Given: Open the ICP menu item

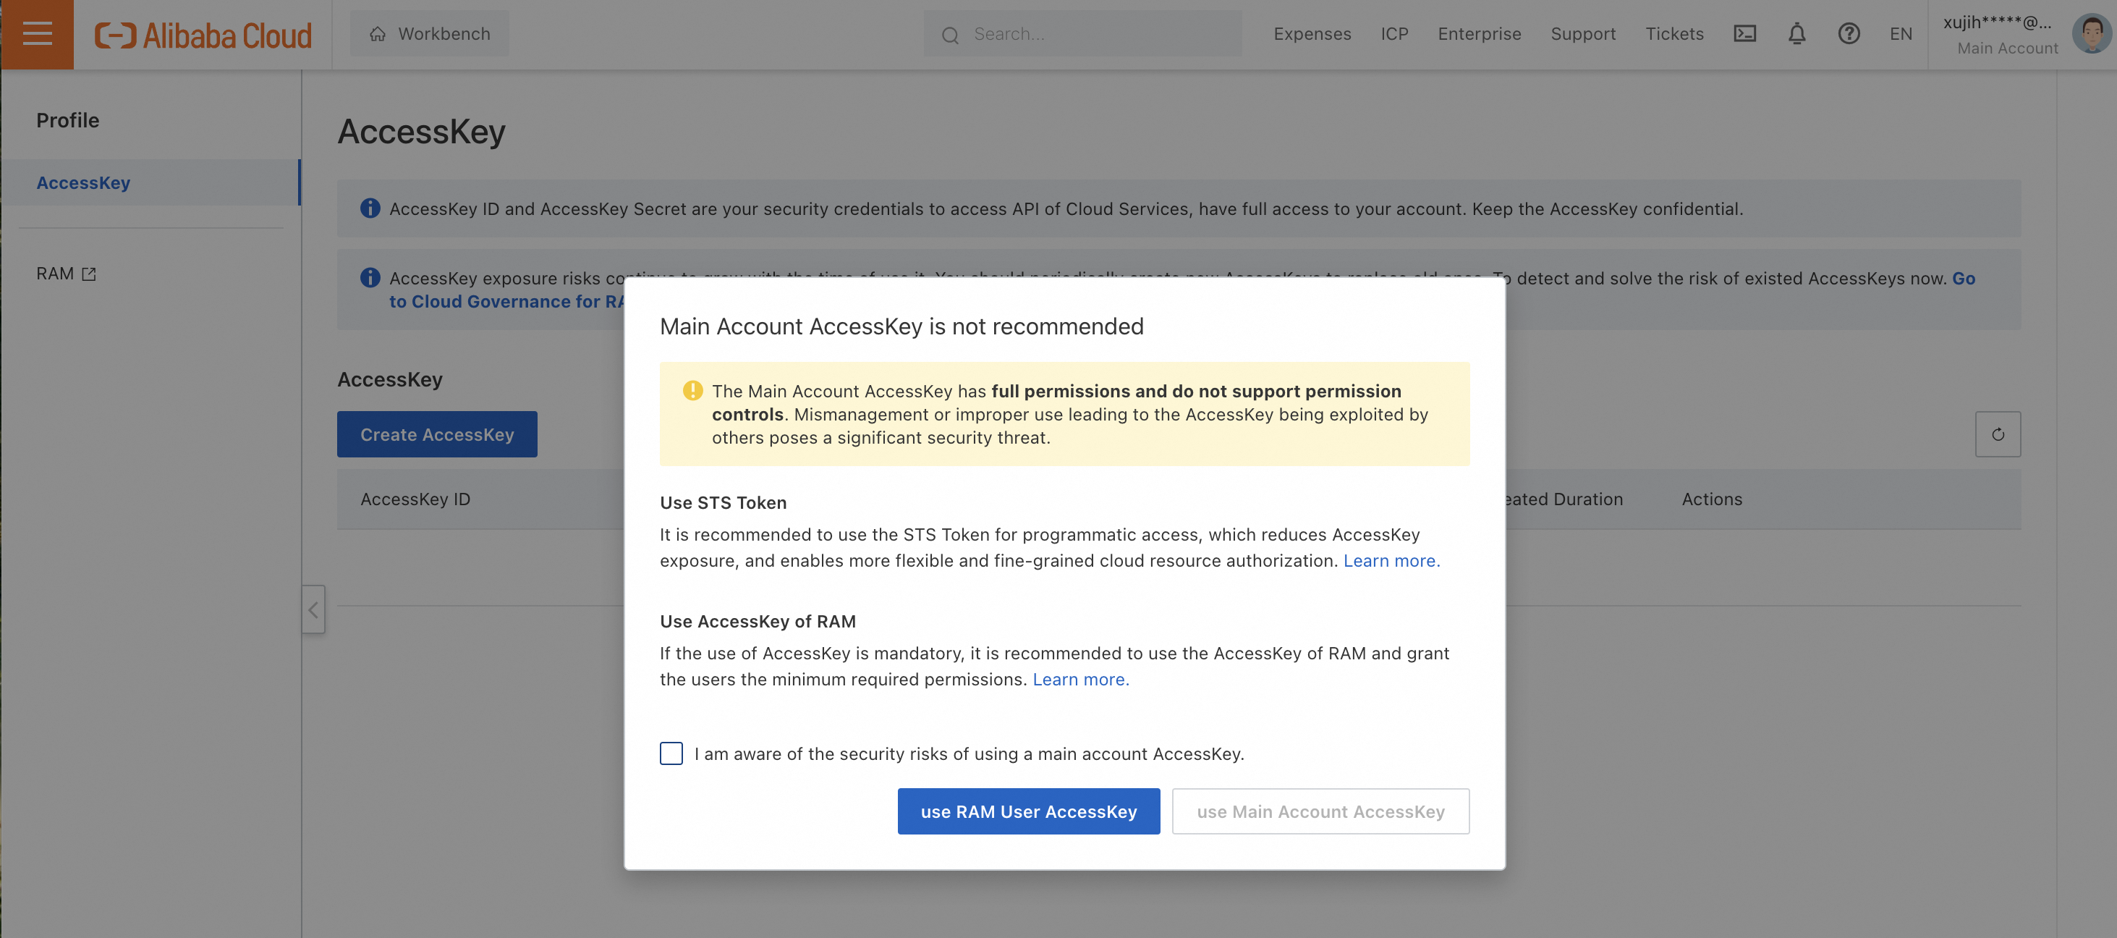Looking at the screenshot, I should tap(1393, 34).
